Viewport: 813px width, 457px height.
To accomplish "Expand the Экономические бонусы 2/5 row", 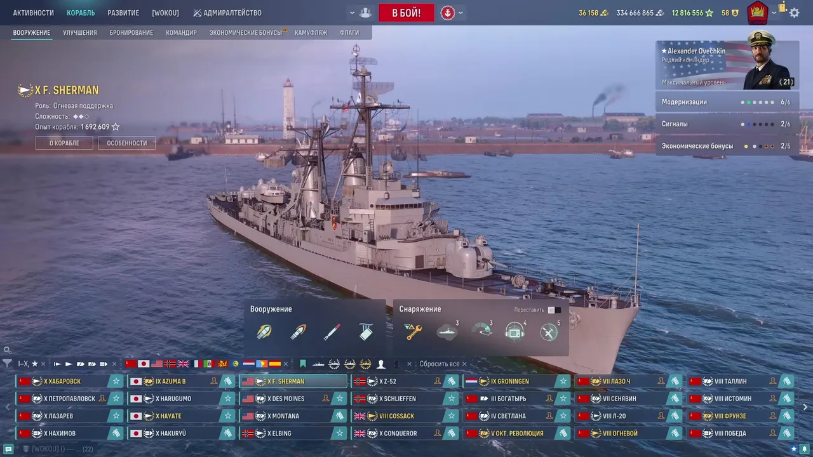I will coord(727,146).
